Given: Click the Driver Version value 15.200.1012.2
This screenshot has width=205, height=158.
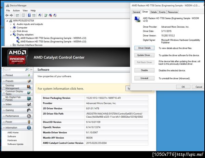Looking at the screenshot, I should [168, 36].
